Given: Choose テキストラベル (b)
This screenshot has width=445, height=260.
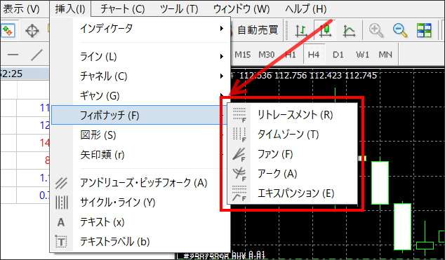Looking at the screenshot, I should [x=140, y=242].
